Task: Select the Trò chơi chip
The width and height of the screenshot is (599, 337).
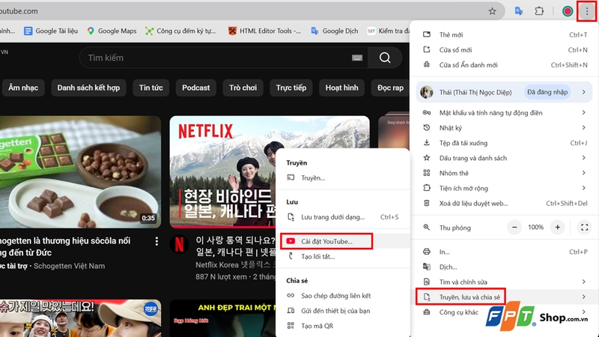Action: [x=243, y=88]
